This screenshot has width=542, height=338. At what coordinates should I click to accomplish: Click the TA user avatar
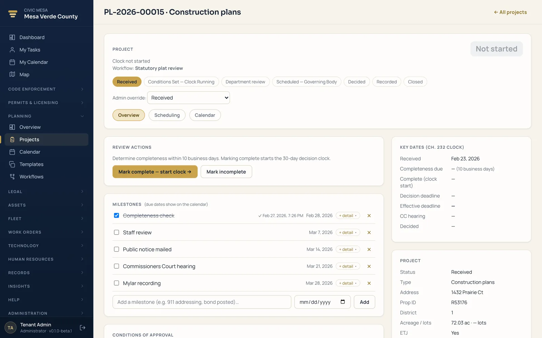tap(11, 328)
